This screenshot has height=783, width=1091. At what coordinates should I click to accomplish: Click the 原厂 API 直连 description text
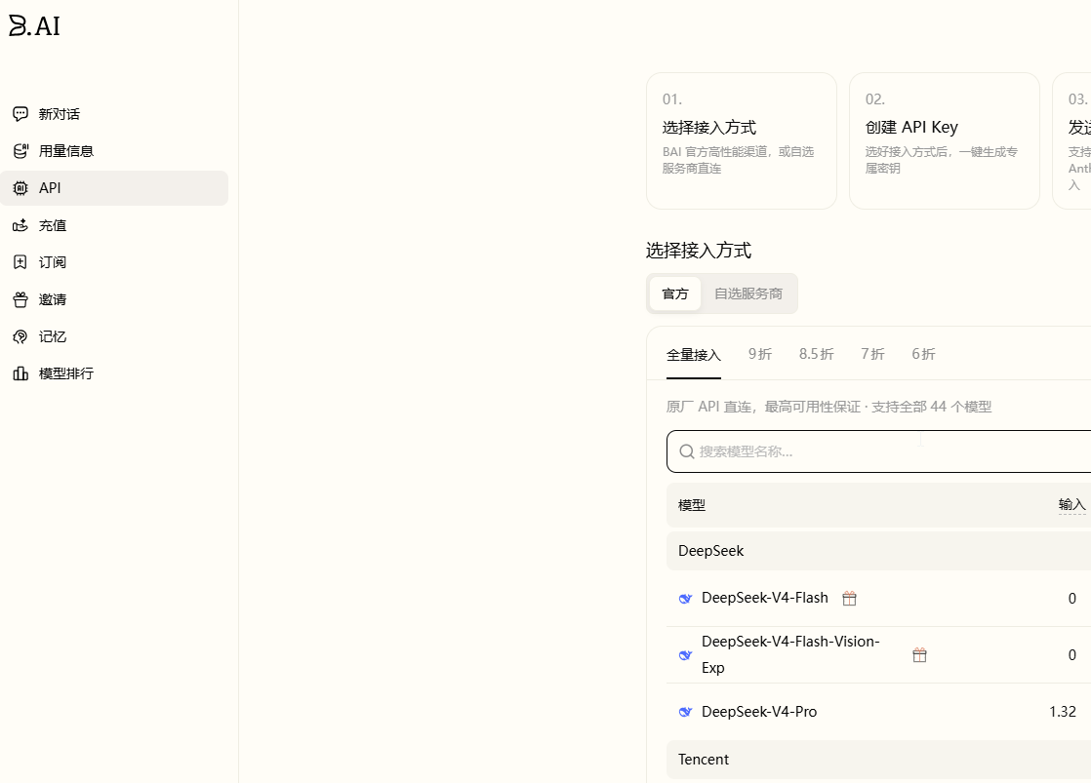pos(828,407)
